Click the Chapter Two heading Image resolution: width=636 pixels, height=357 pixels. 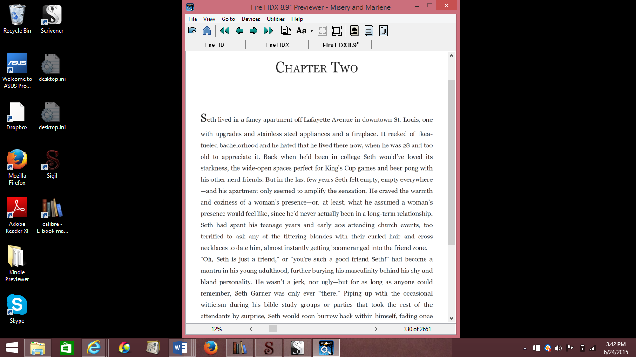click(x=317, y=67)
